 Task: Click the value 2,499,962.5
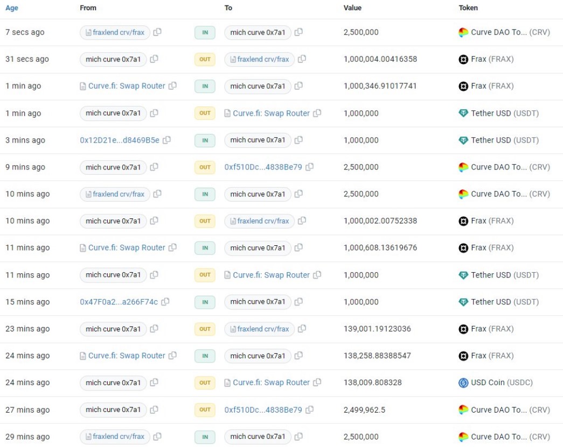[364, 410]
